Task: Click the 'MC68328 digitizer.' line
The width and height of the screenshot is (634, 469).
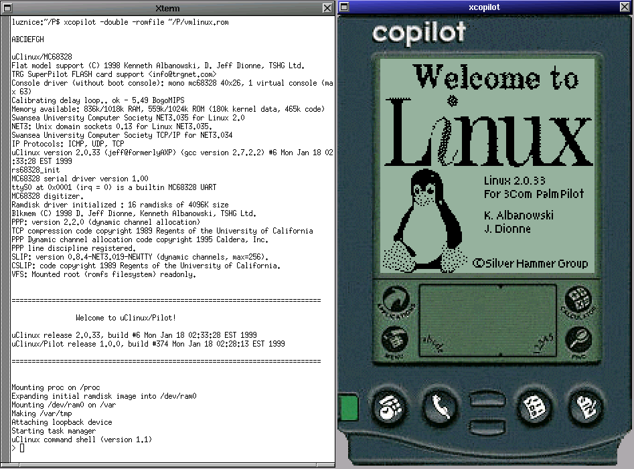Action: [48, 196]
